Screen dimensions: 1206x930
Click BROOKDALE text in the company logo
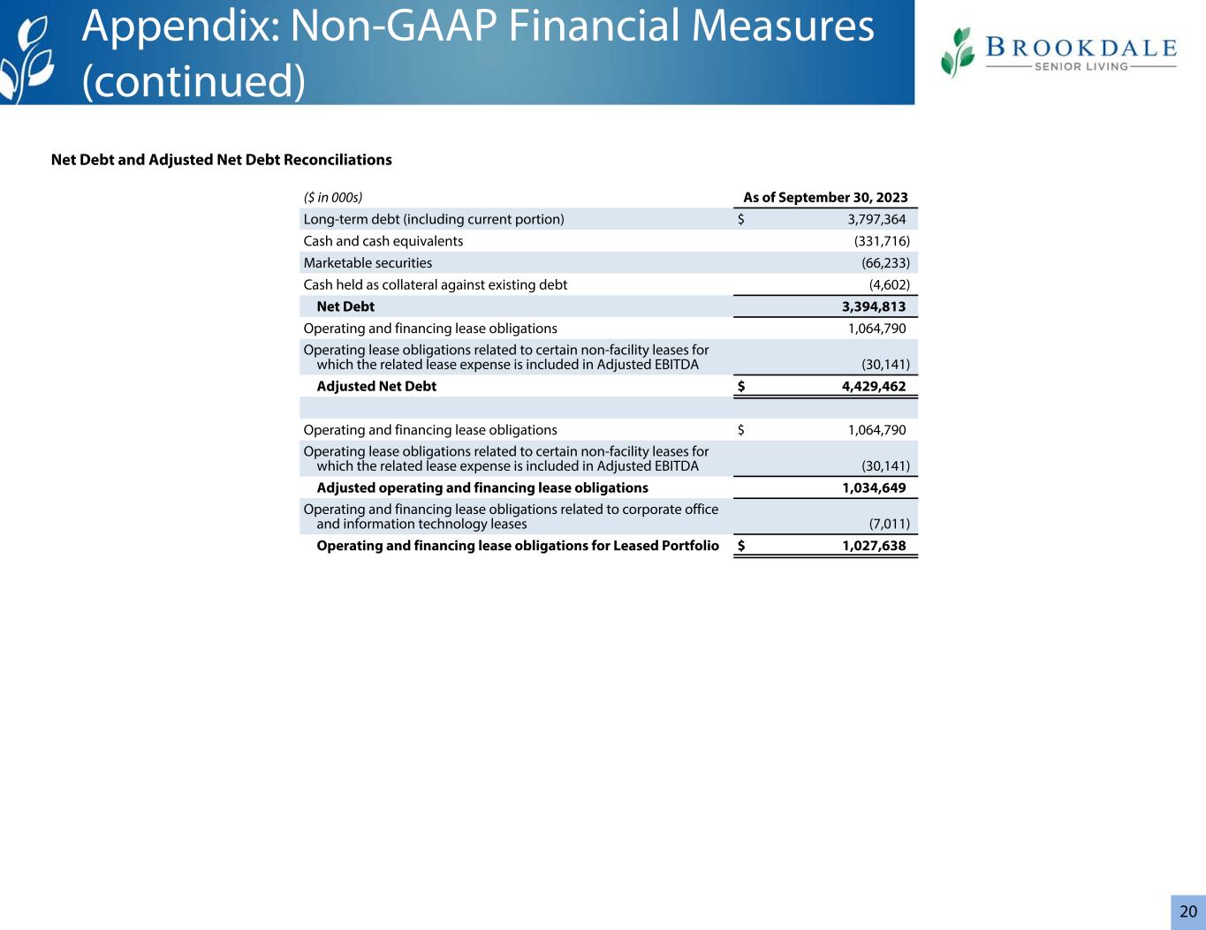coord(1081,48)
